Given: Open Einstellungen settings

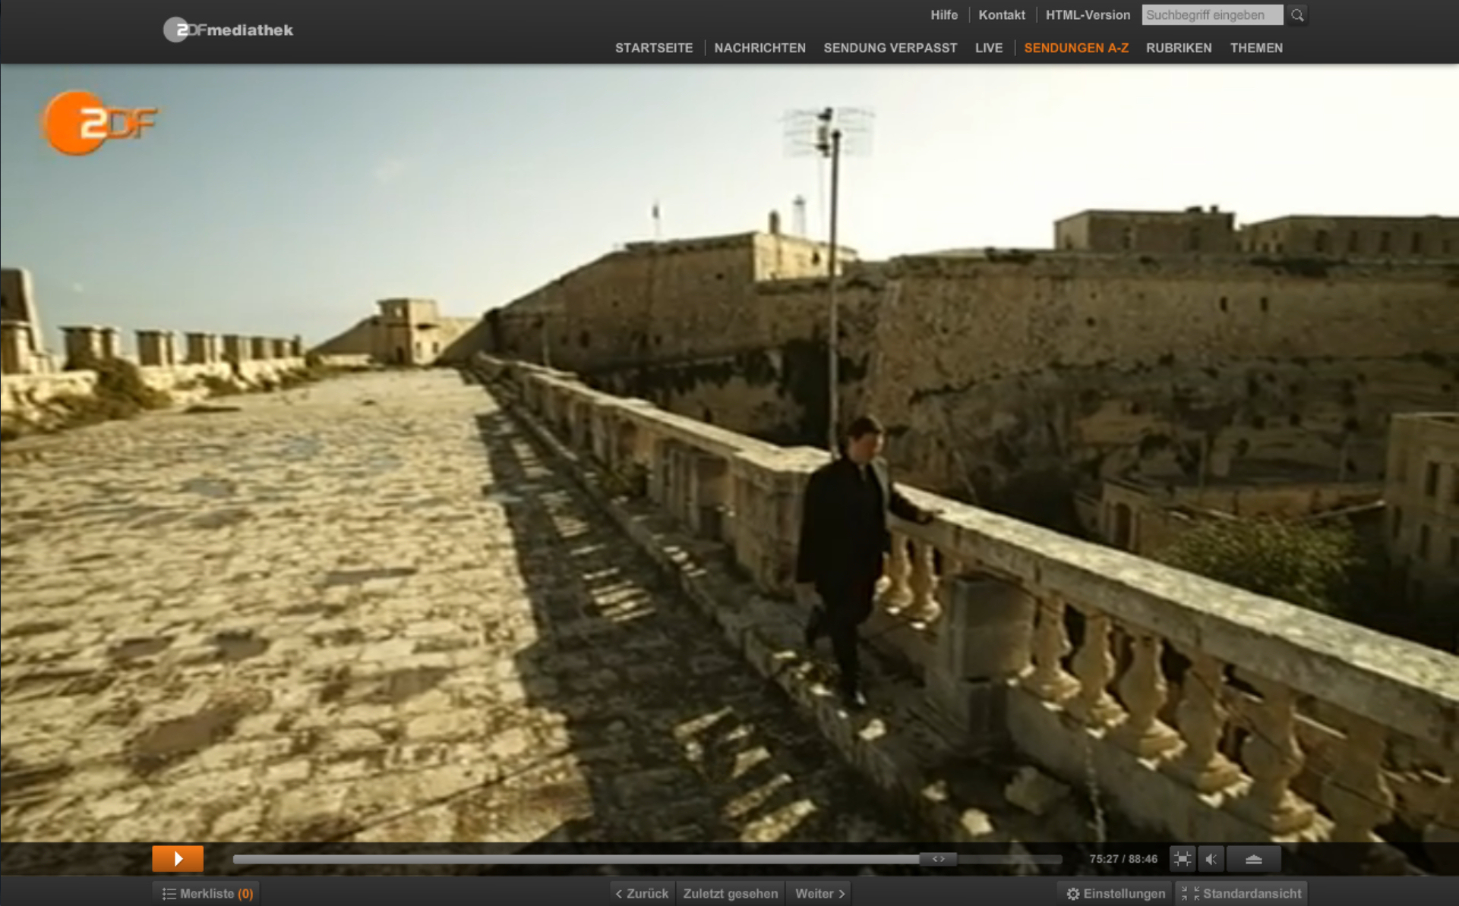Looking at the screenshot, I should tap(1115, 894).
